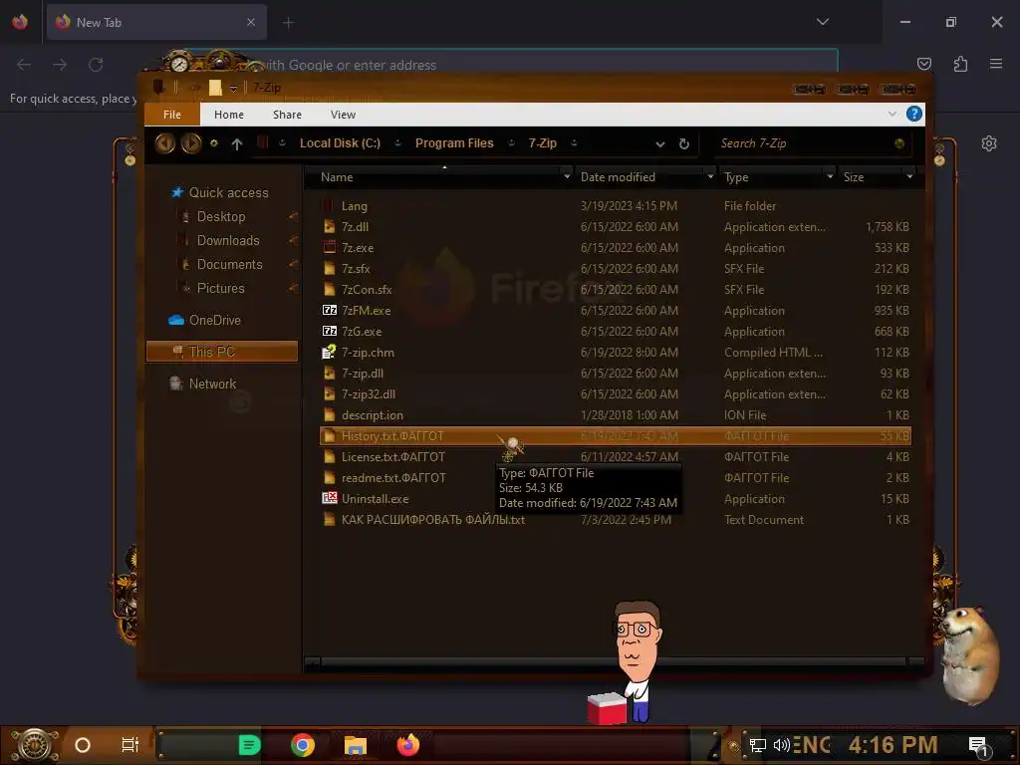The width and height of the screenshot is (1020, 765).
Task: Select the 7zFM.exe icon
Action: [x=330, y=311]
